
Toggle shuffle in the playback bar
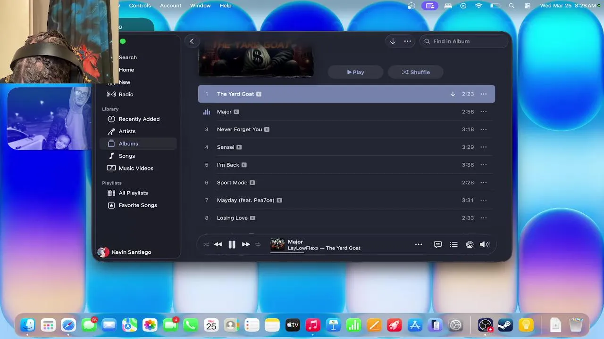[206, 244]
